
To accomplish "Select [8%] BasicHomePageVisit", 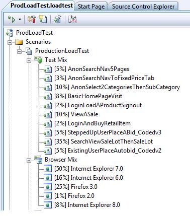I will (88, 96).
